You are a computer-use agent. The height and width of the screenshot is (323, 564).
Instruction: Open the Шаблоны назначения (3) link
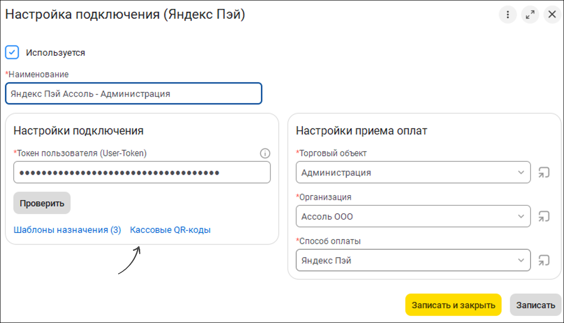click(x=68, y=230)
